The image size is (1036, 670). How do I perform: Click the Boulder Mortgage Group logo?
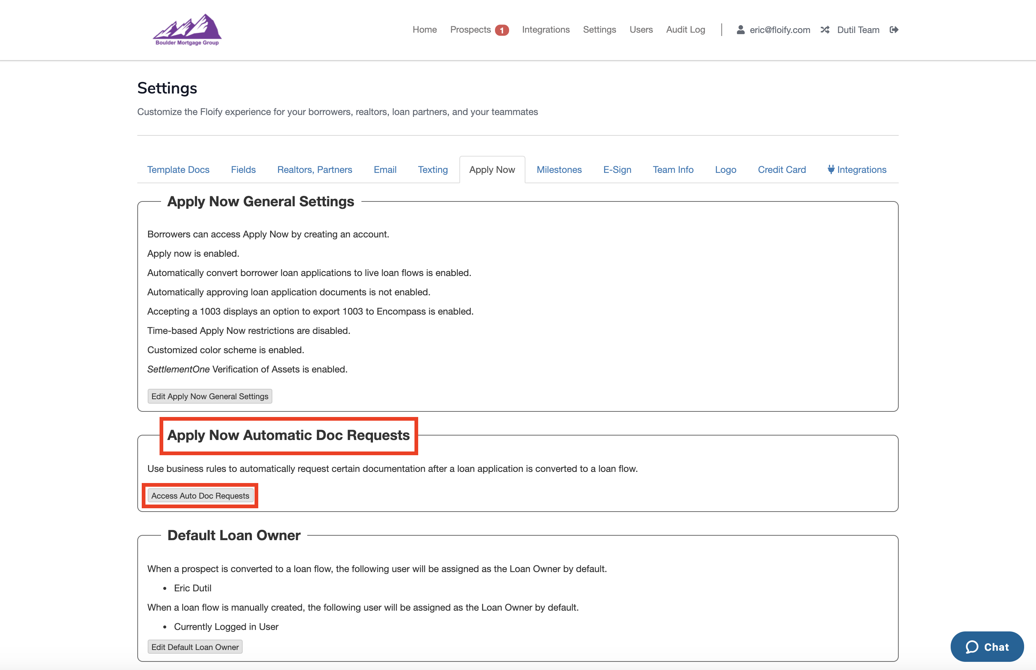187,30
